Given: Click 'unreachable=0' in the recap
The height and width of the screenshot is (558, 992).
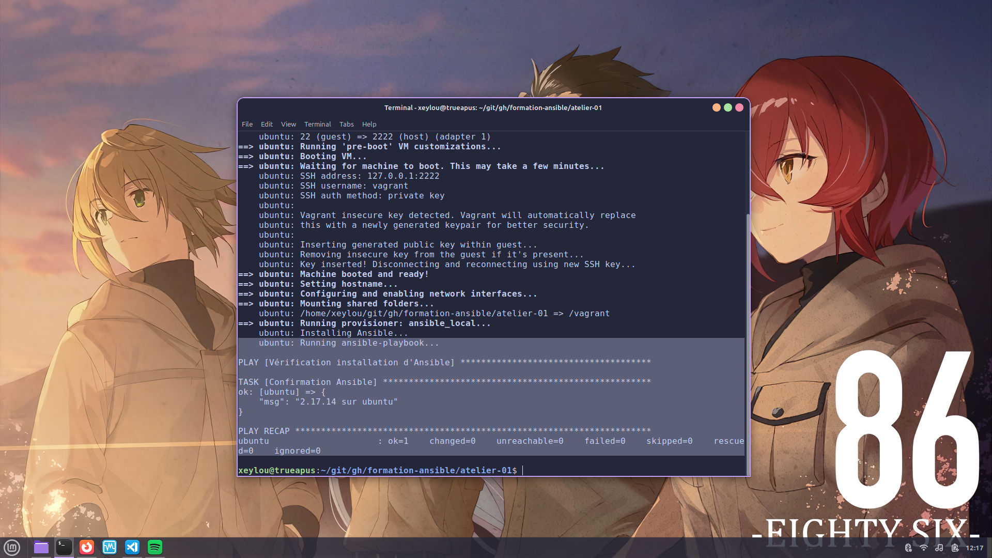Looking at the screenshot, I should point(530,441).
